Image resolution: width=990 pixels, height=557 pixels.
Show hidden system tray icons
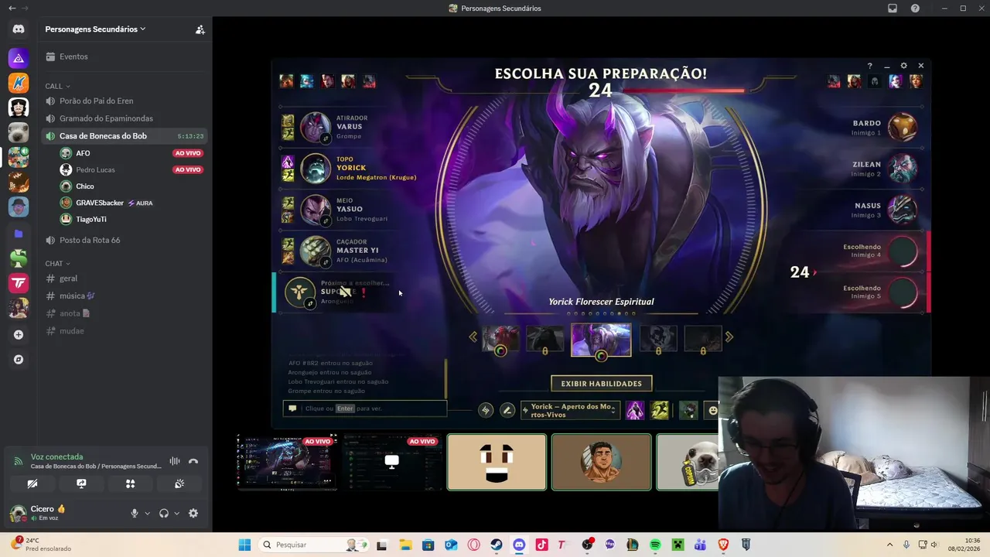(x=889, y=545)
